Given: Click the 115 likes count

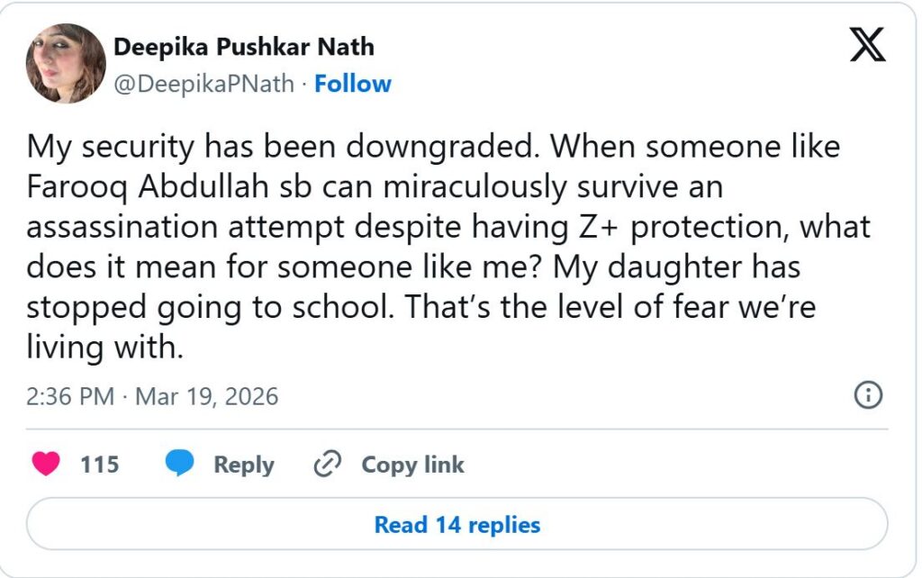Looking at the screenshot, I should [x=99, y=465].
